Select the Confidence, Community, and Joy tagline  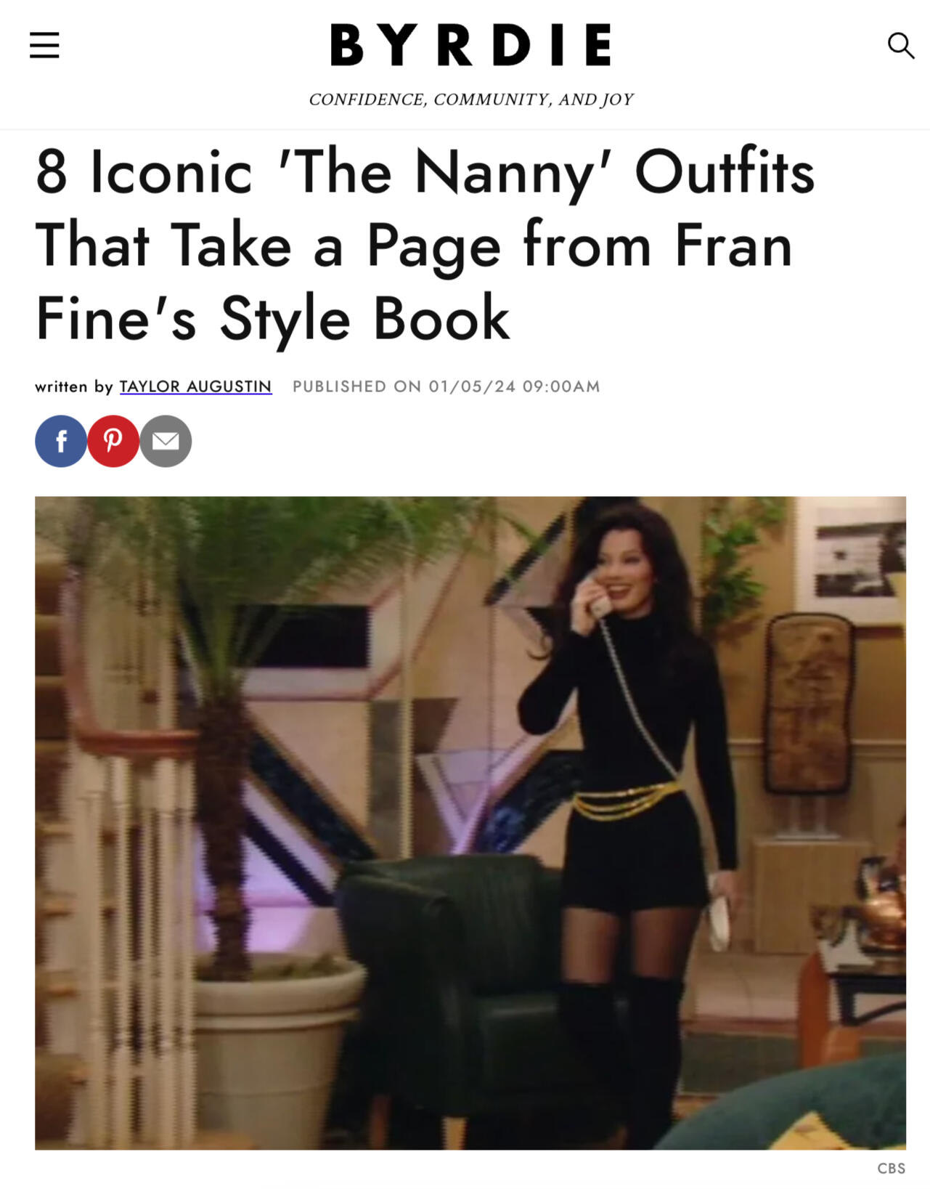[x=471, y=100]
